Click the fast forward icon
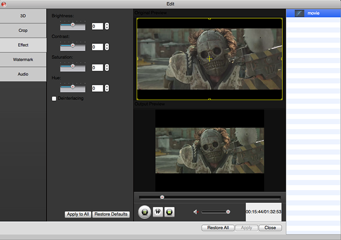This screenshot has height=240, width=341. coord(158,212)
